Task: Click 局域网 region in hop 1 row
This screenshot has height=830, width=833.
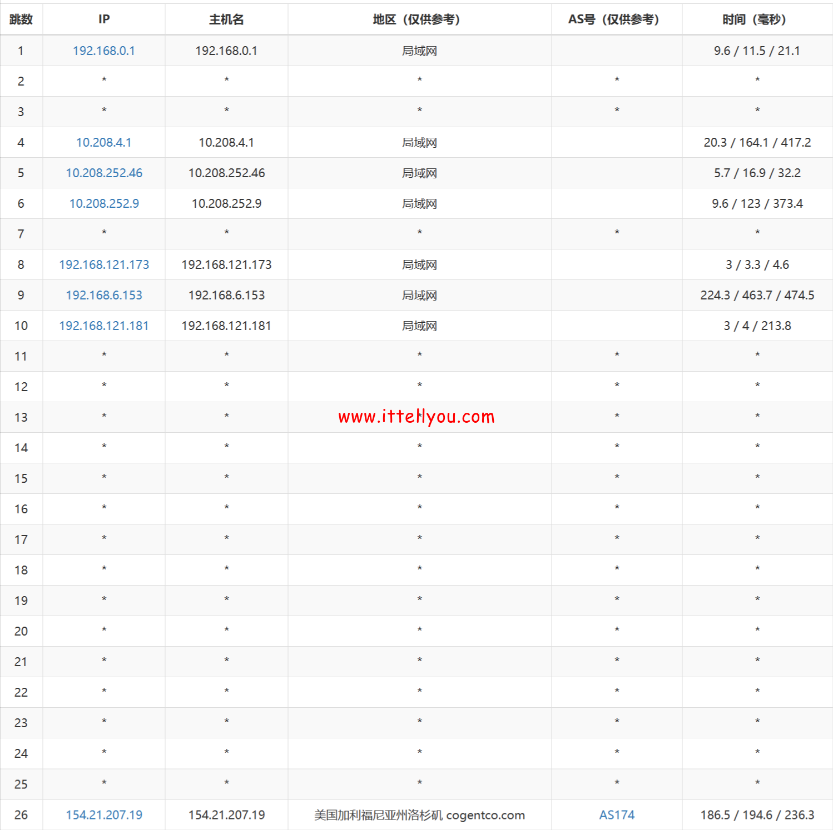Action: point(420,51)
